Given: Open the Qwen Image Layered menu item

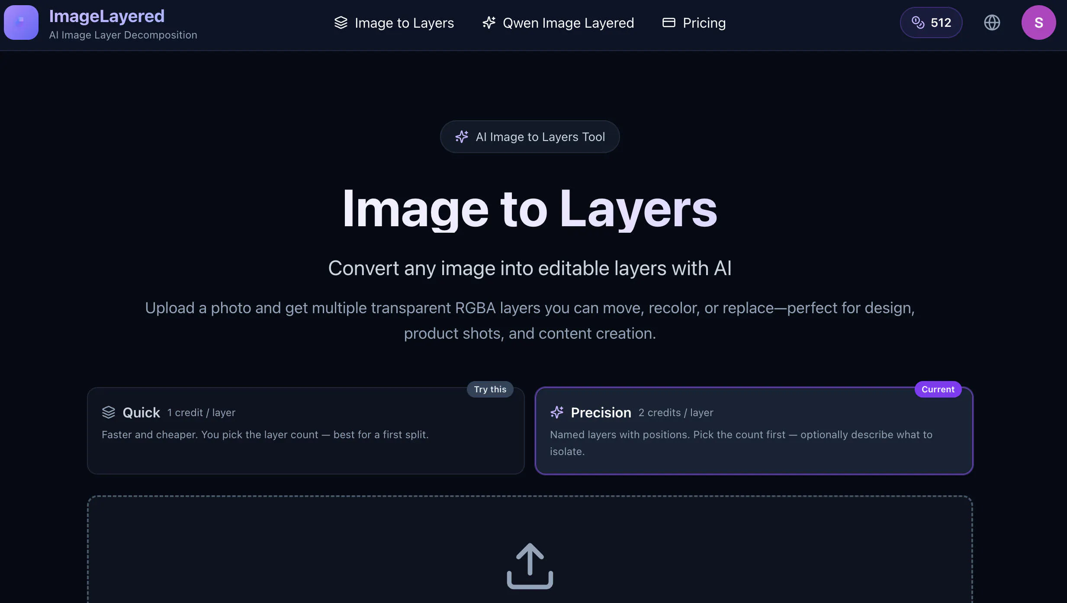Looking at the screenshot, I should [x=558, y=22].
